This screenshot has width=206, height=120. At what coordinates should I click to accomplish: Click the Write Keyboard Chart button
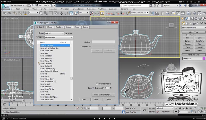click(103, 95)
